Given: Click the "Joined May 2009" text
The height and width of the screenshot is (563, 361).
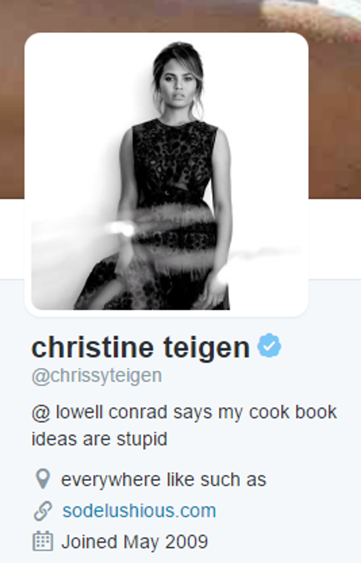Looking at the screenshot, I should [x=135, y=542].
